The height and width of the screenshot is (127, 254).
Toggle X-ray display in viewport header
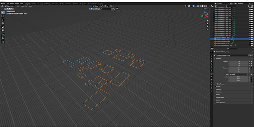[198, 6]
